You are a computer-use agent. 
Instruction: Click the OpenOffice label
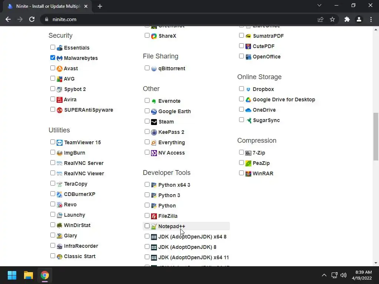[266, 57]
